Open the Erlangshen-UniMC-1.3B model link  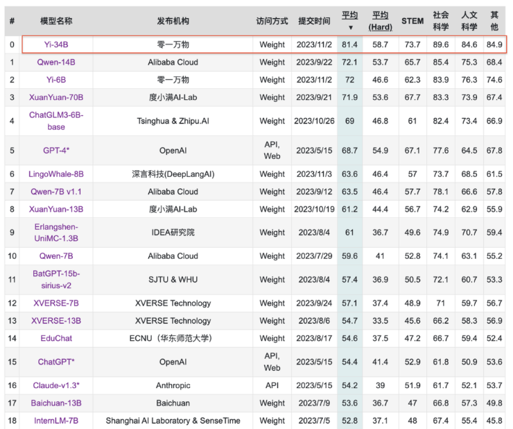(x=56, y=233)
